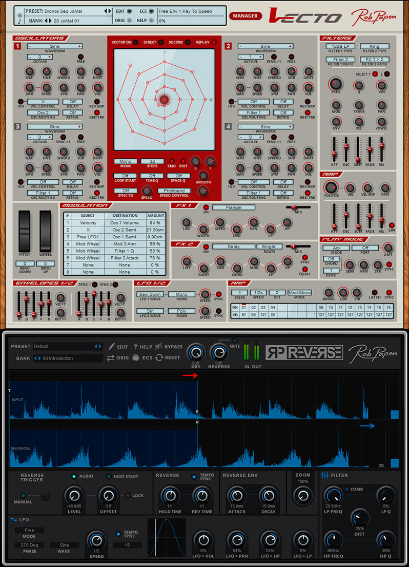Toggle the RECORD LED in Vecto vector section
The image size is (409, 567).
click(188, 42)
